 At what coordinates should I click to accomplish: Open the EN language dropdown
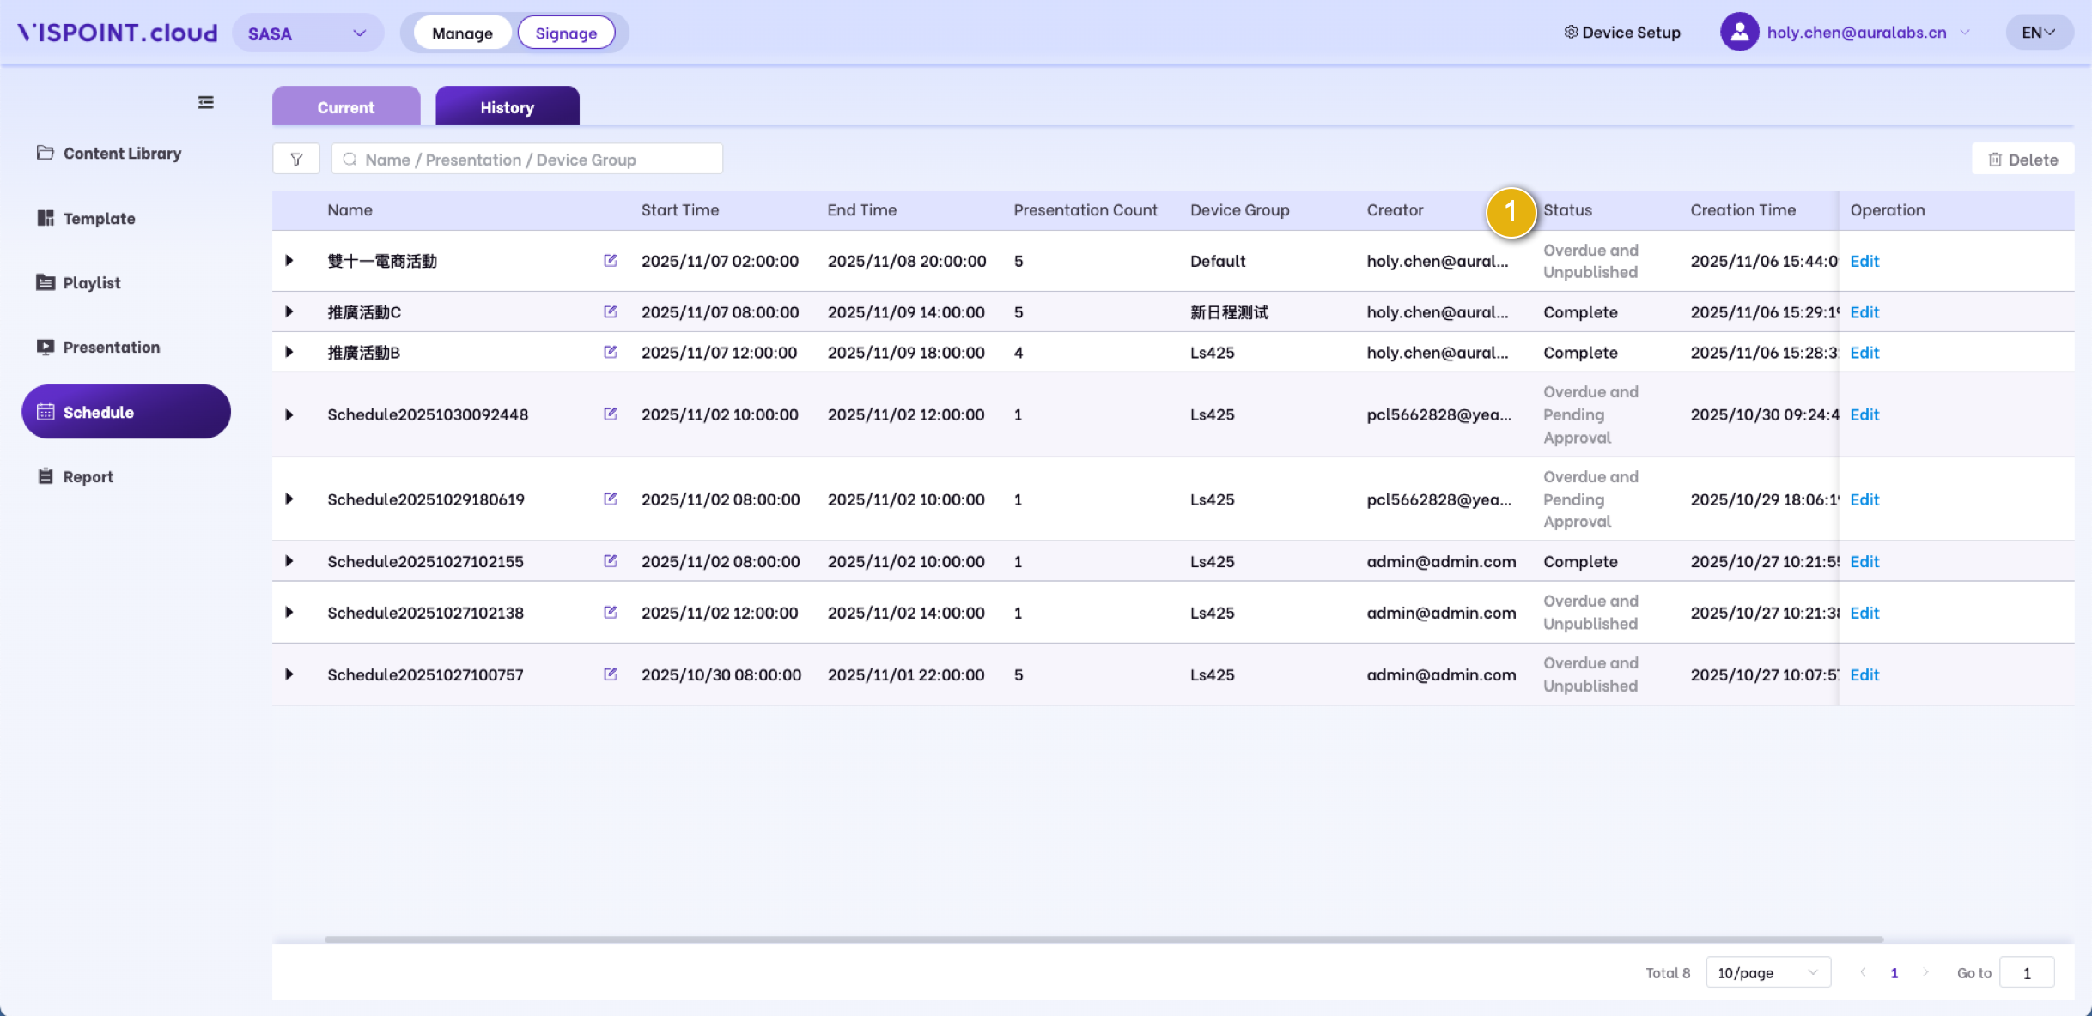2038,33
